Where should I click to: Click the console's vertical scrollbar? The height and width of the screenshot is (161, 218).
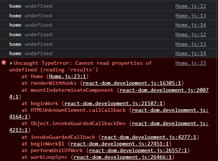tap(217, 71)
